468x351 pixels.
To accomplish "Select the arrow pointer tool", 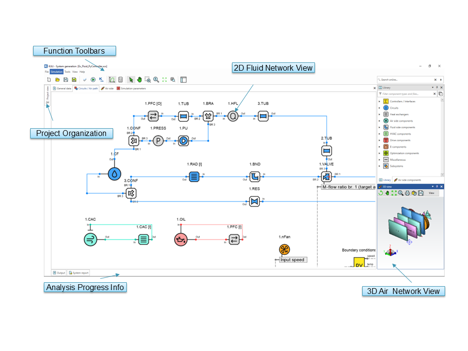I will (x=131, y=79).
